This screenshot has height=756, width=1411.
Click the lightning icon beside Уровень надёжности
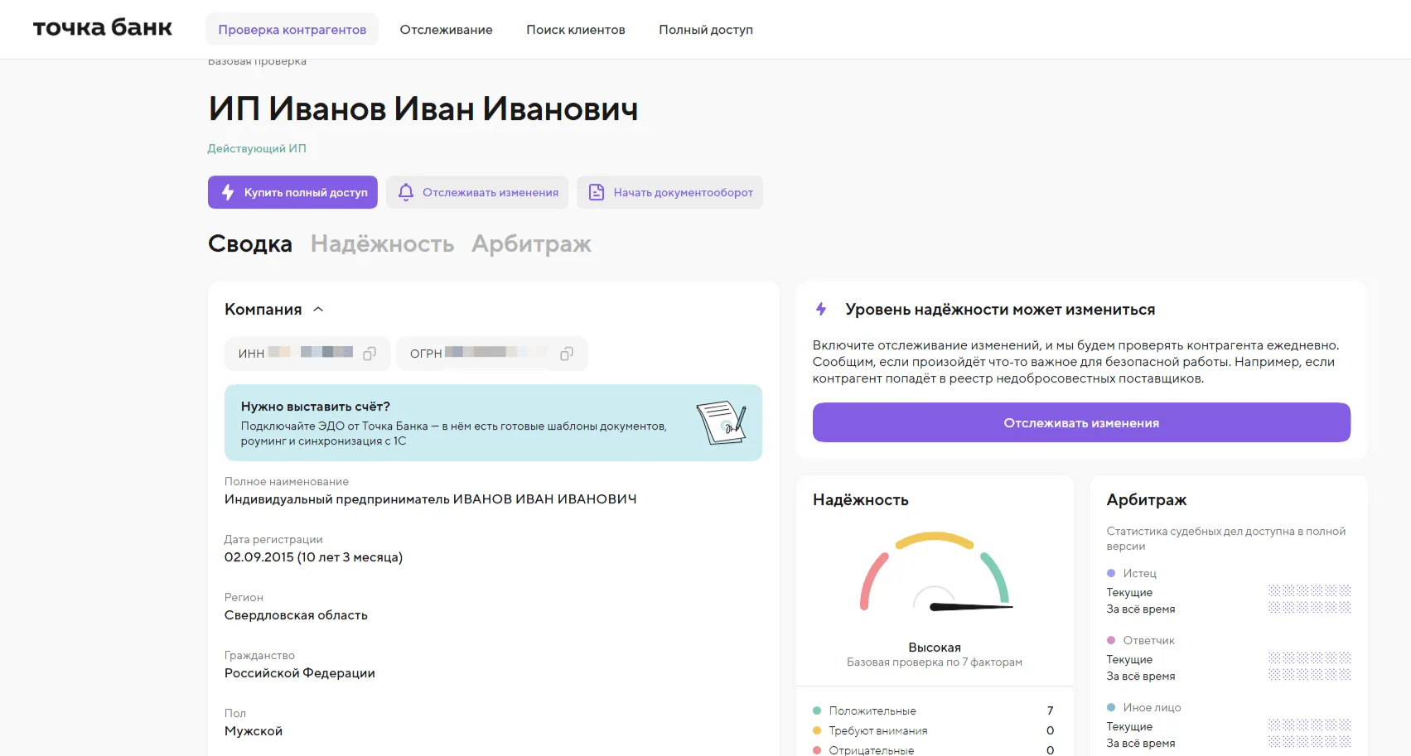click(x=821, y=309)
